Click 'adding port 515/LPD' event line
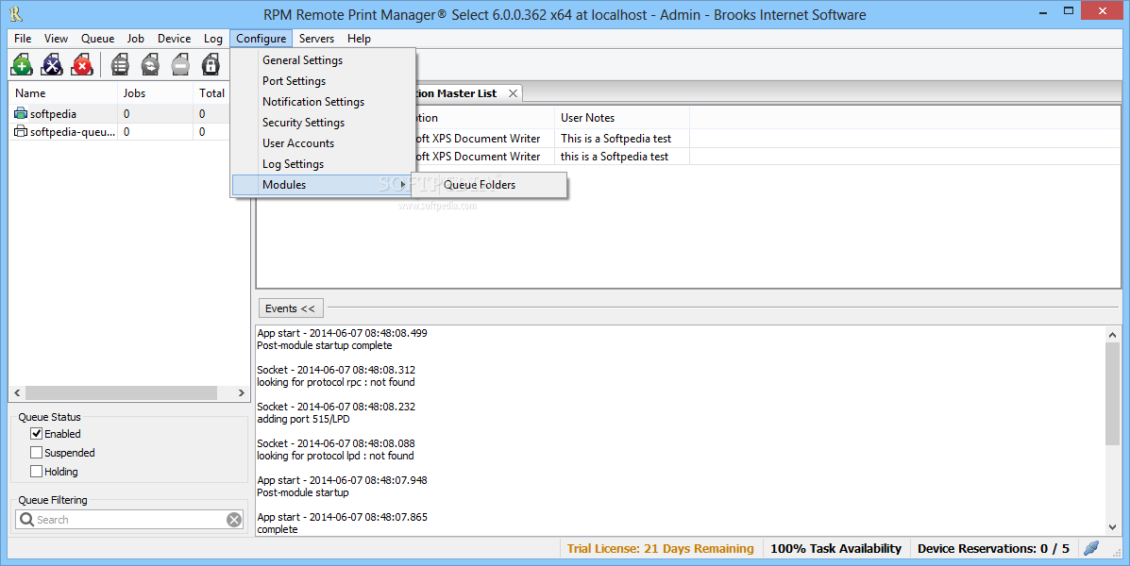The height and width of the screenshot is (566, 1130). [x=303, y=419]
